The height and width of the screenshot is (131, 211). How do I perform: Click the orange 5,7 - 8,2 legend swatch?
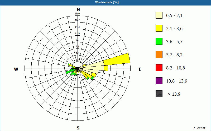(x=159, y=54)
